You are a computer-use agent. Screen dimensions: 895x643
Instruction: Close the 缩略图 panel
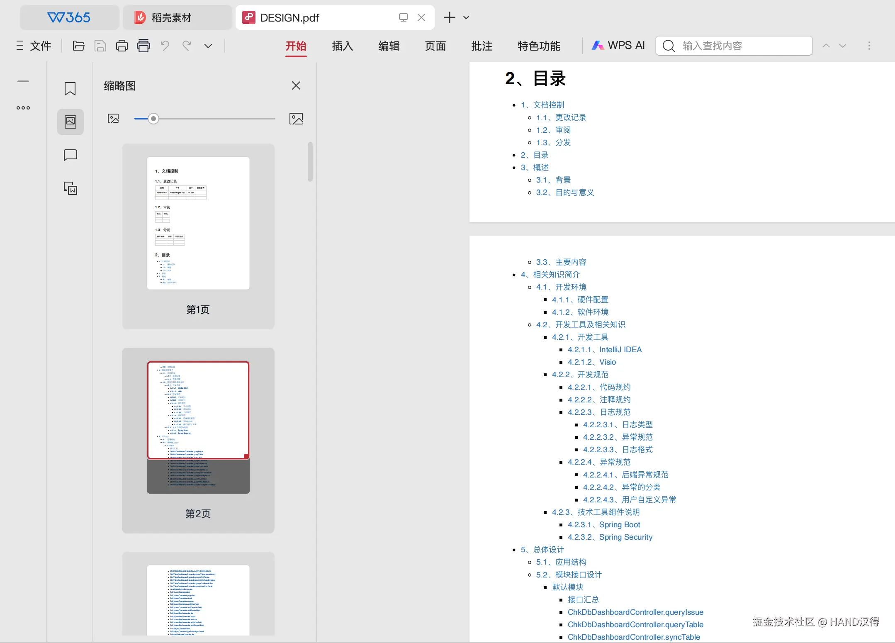(x=296, y=85)
